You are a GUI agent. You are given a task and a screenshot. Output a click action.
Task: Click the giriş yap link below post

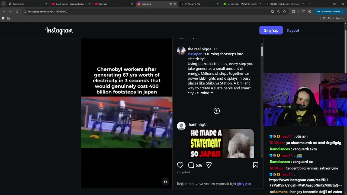point(244,184)
